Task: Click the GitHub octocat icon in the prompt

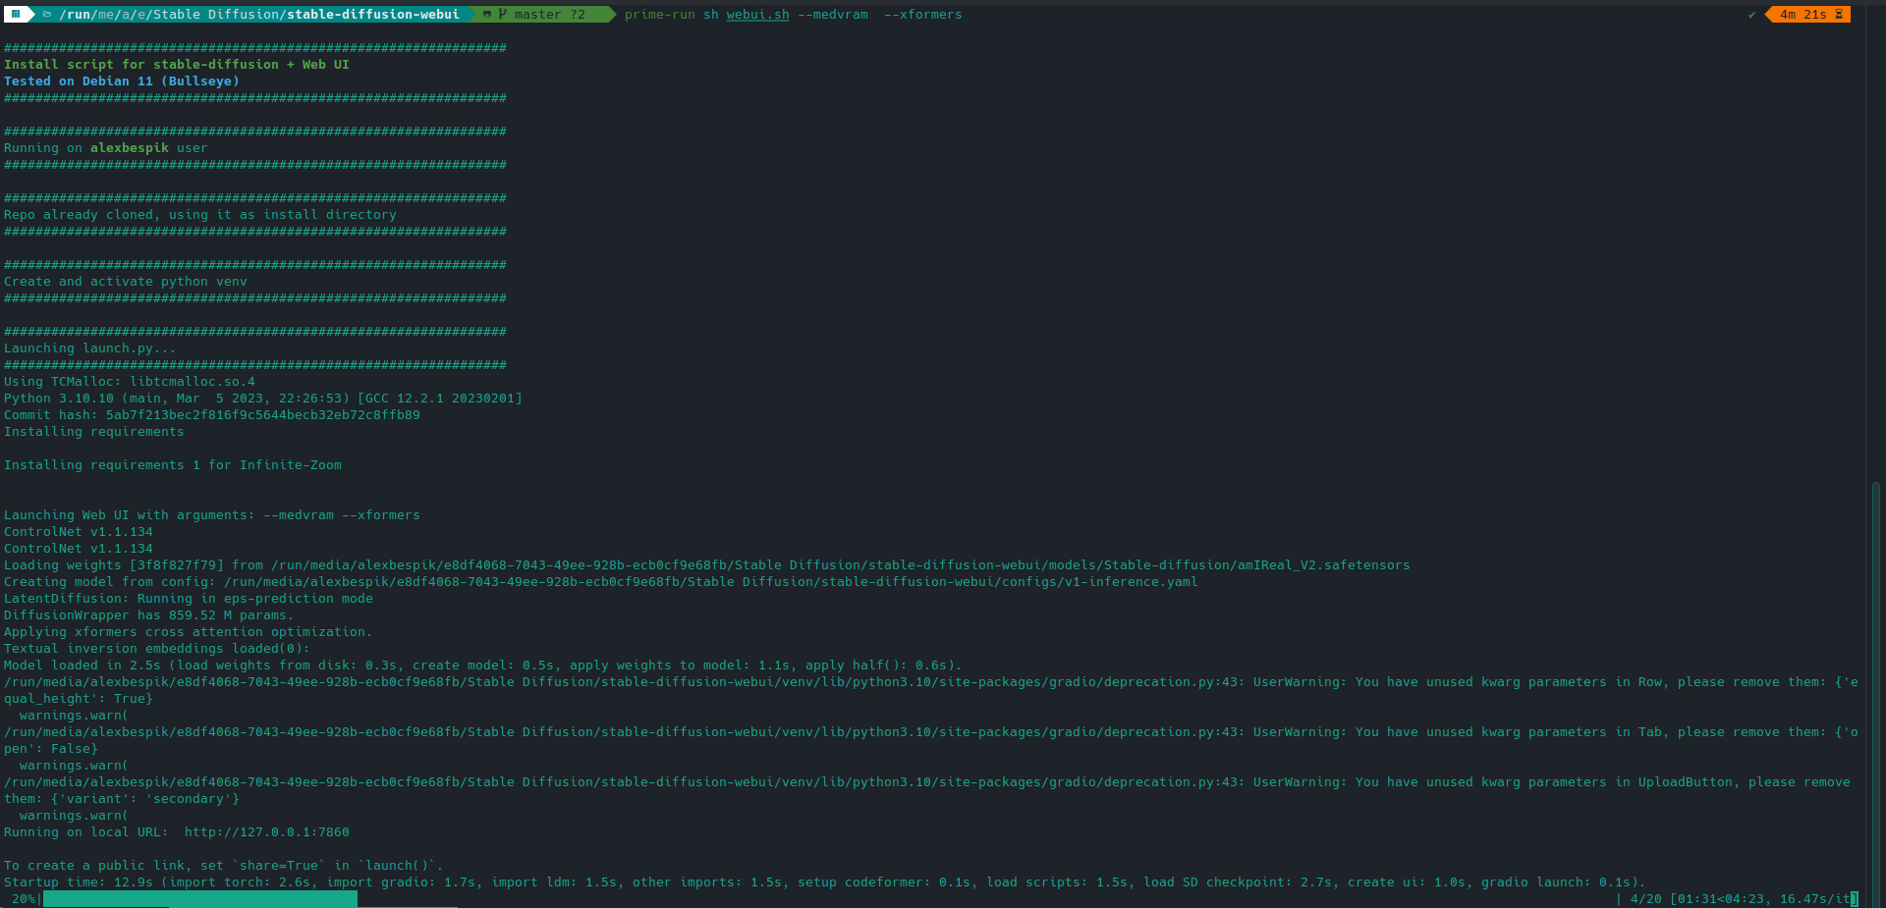Action: [486, 14]
